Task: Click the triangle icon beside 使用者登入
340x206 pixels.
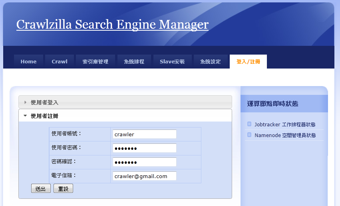Action: tap(25, 102)
